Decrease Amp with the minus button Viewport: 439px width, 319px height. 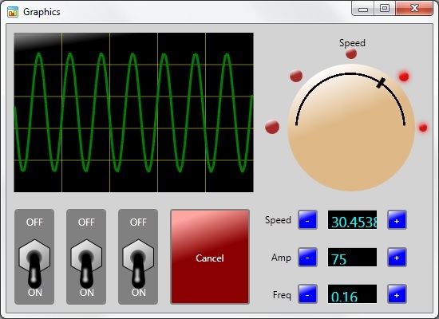[x=307, y=257]
